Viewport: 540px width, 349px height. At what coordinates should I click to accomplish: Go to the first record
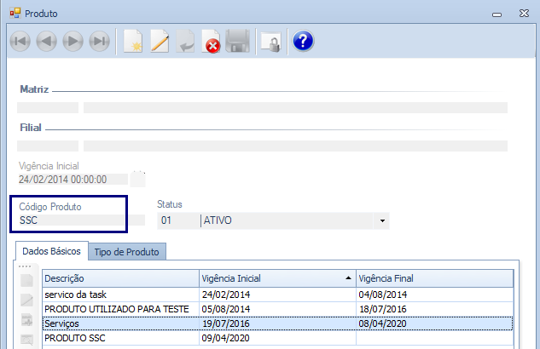pyautogui.click(x=20, y=41)
